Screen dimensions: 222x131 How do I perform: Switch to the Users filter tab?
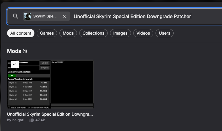pyautogui.click(x=164, y=33)
